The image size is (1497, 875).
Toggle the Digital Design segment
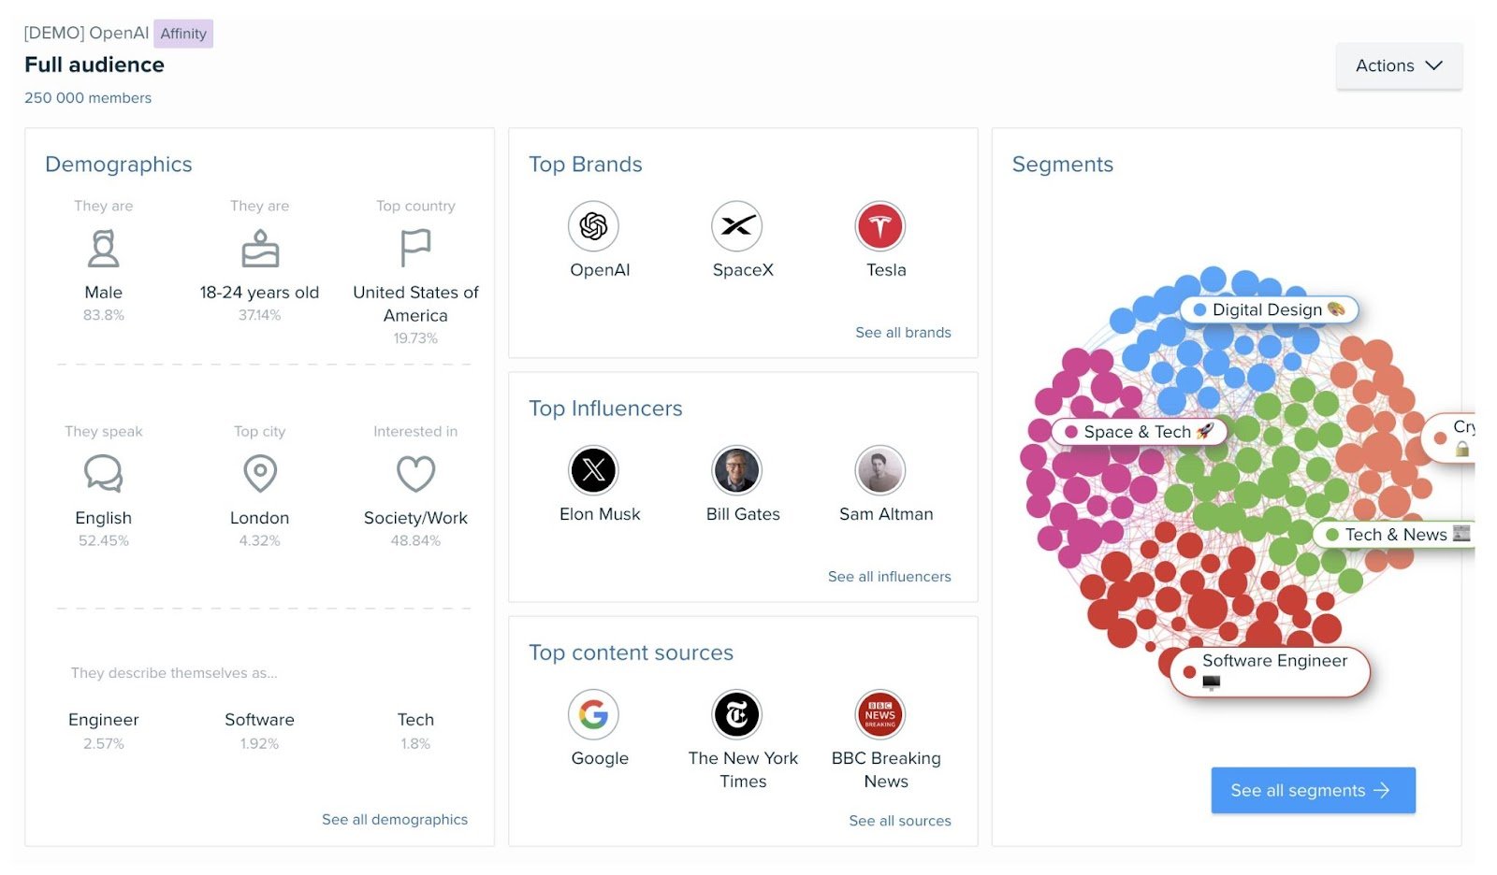tap(1269, 309)
